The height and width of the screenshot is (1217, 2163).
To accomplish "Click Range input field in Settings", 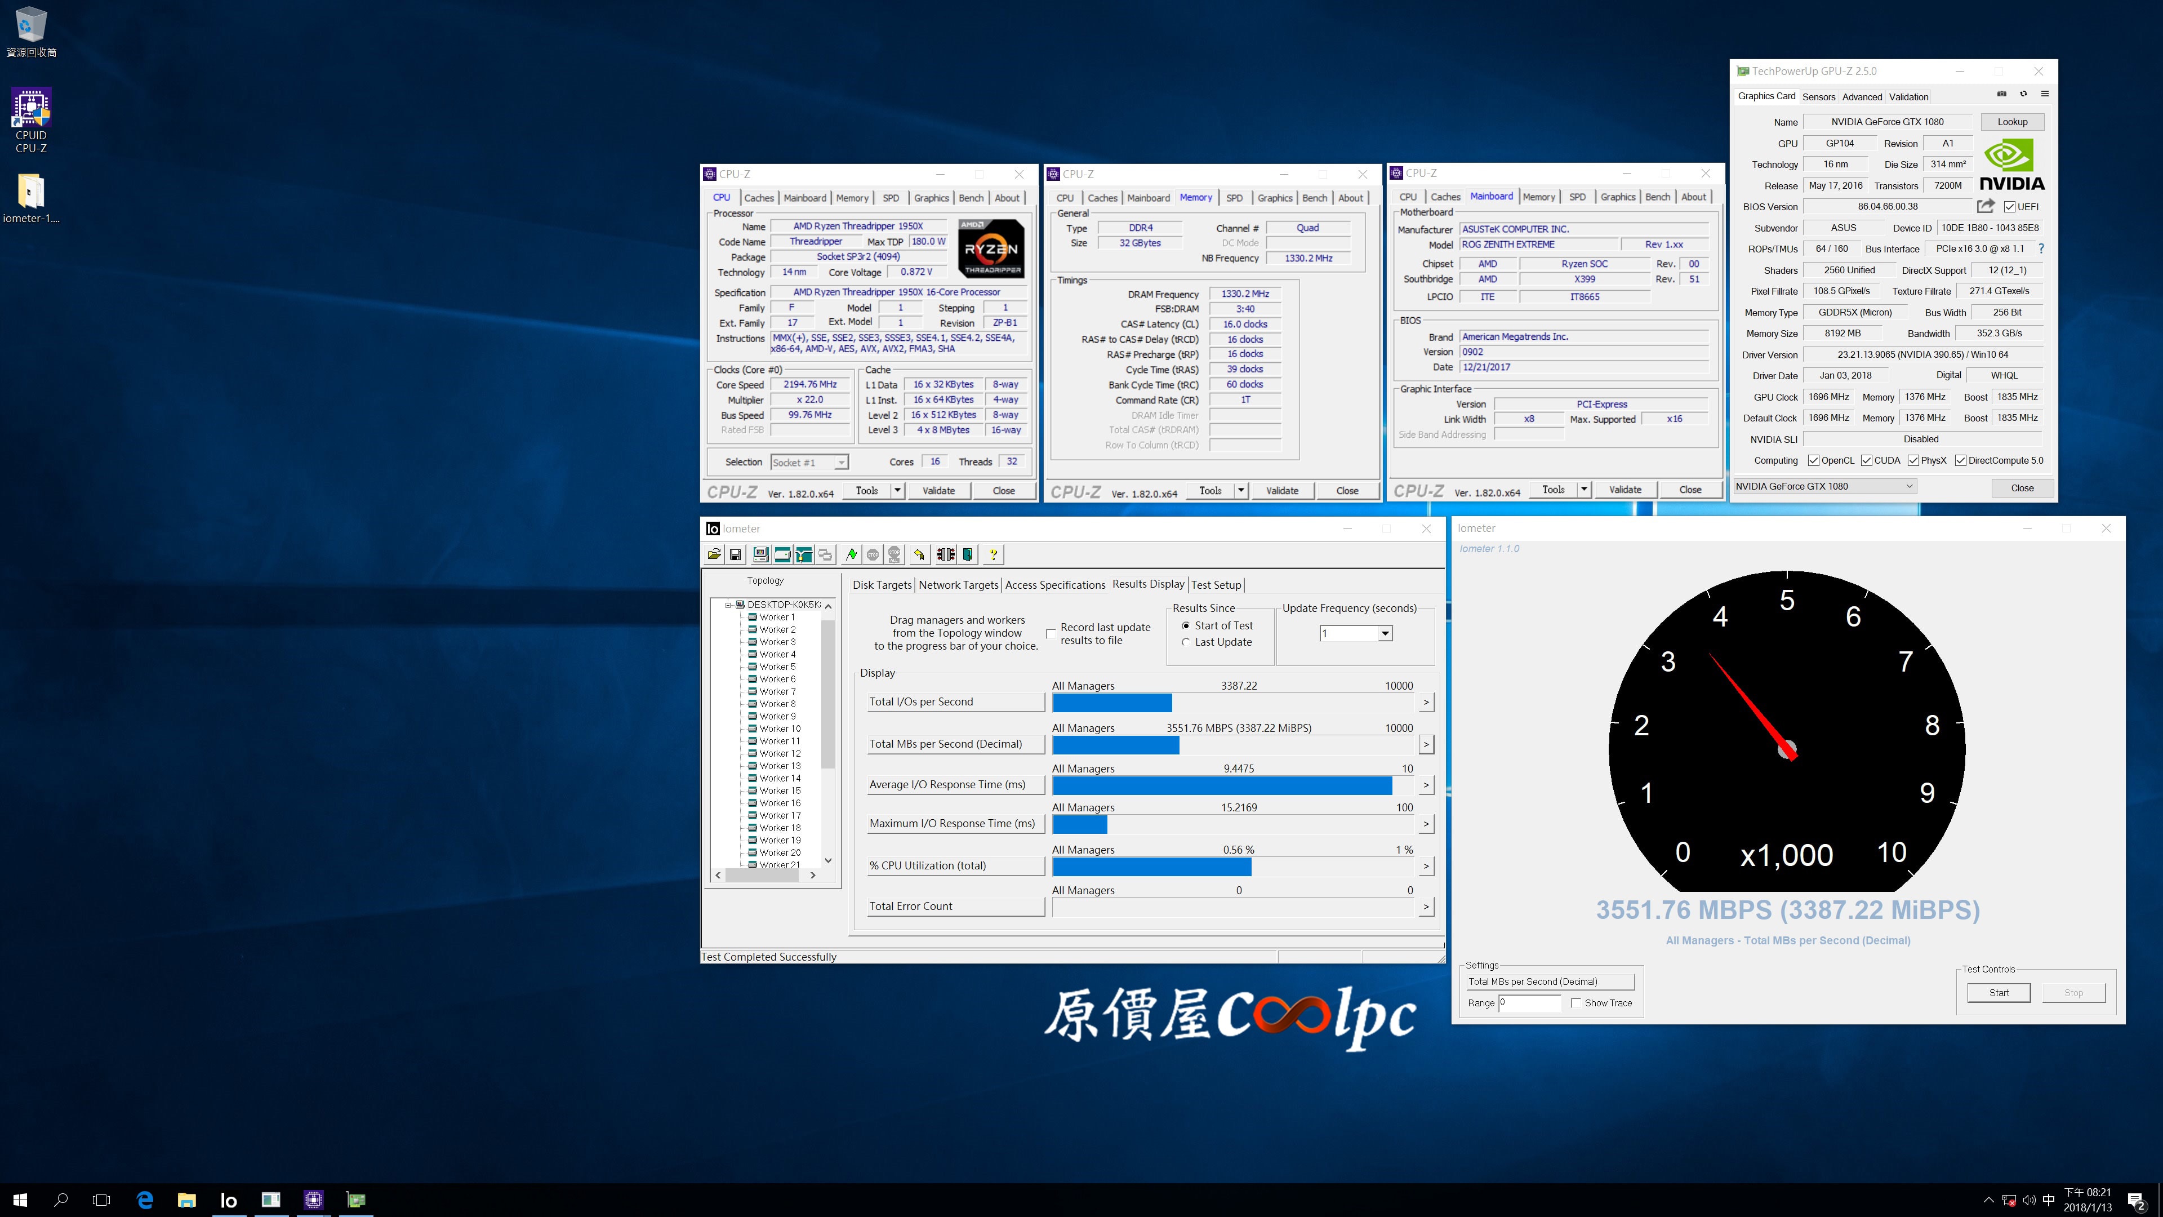I will point(1529,1003).
